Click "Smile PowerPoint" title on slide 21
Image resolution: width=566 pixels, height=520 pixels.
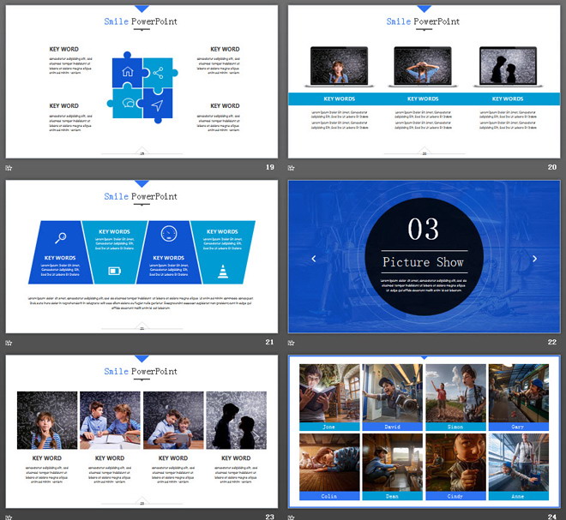141,196
